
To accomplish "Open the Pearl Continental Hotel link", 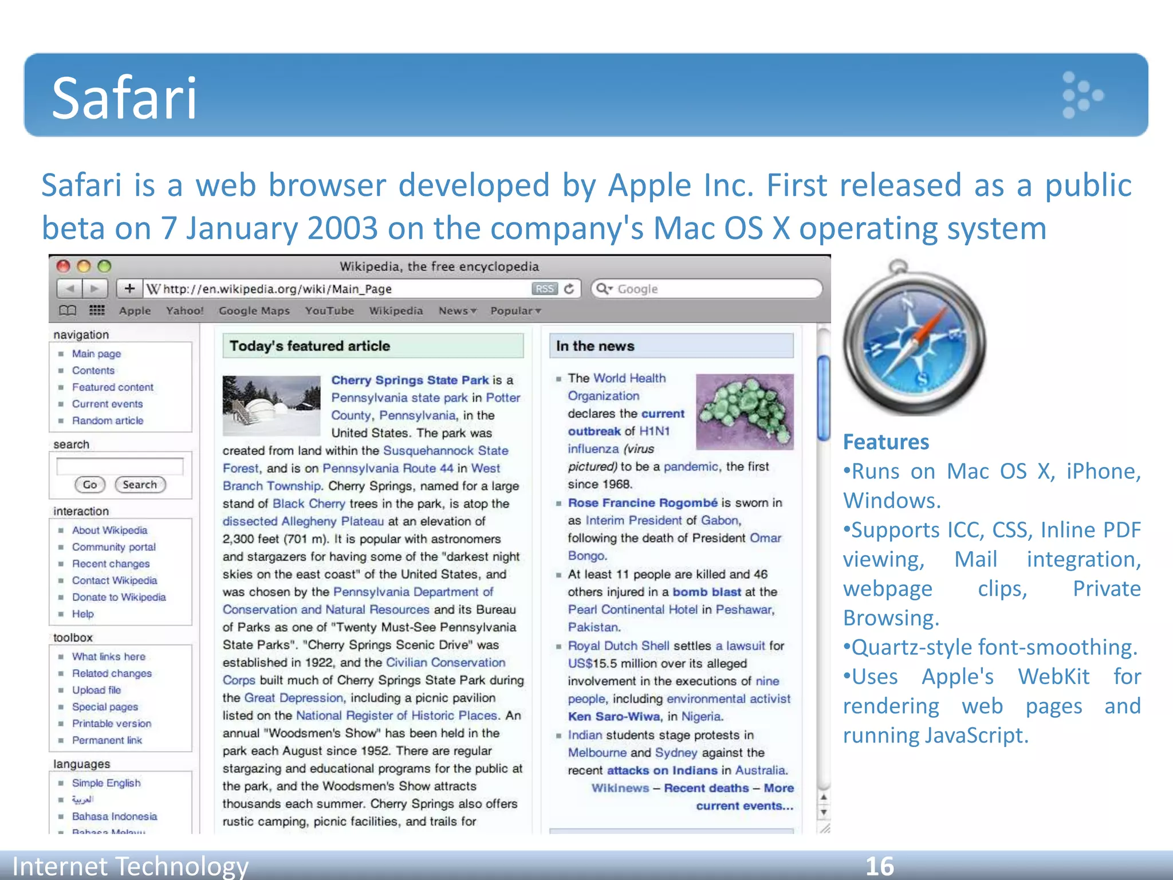I will pos(633,610).
